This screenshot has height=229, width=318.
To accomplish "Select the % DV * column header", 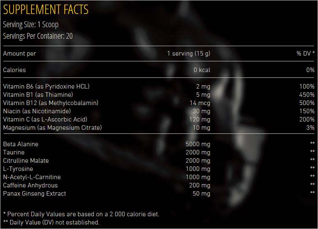I will point(306,54).
